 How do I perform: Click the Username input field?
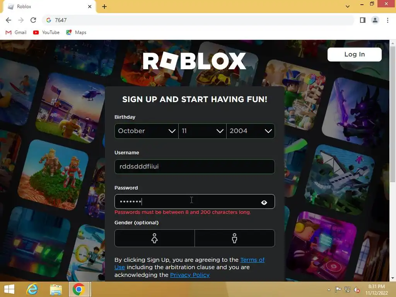[x=195, y=166]
